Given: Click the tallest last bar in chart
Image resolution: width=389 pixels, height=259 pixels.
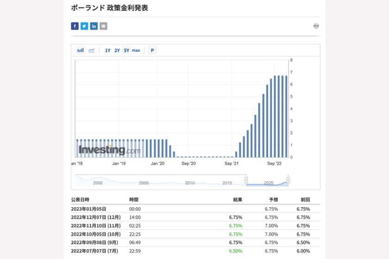Looking at the screenshot, I should [286, 117].
